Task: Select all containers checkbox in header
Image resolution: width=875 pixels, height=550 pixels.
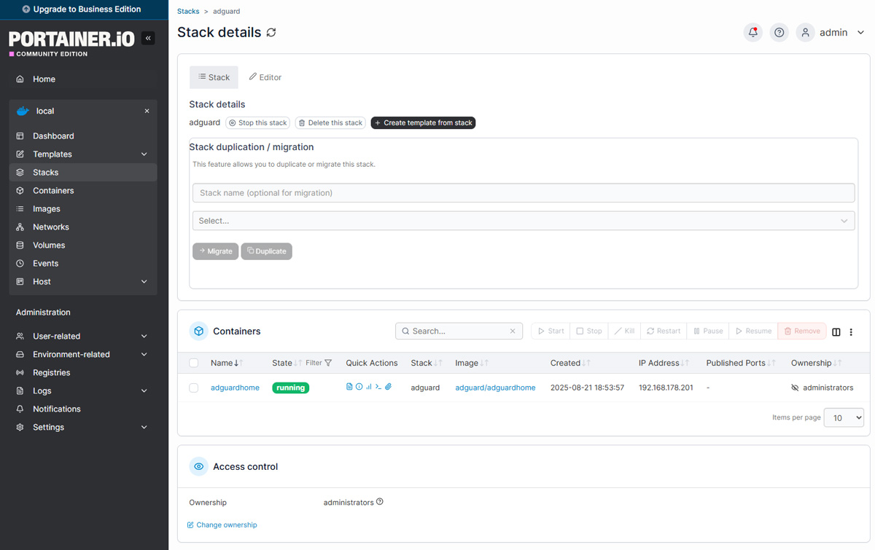Action: click(x=194, y=363)
